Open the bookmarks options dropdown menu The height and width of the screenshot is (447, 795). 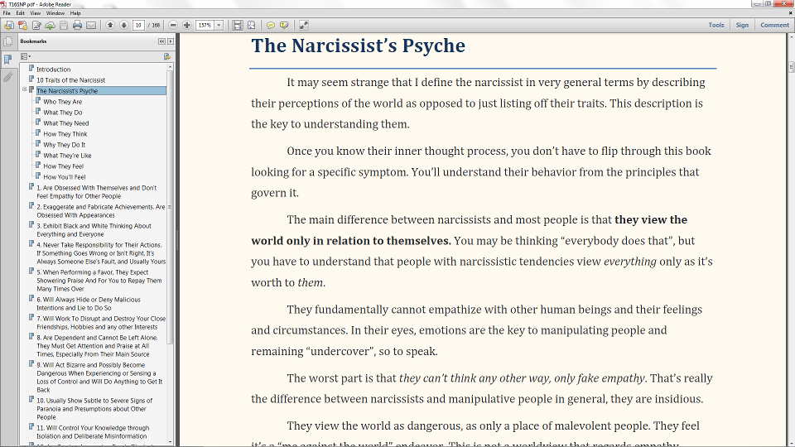25,56
